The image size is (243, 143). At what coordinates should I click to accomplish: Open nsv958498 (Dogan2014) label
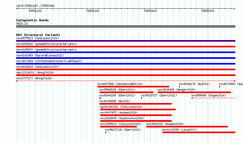209,95
